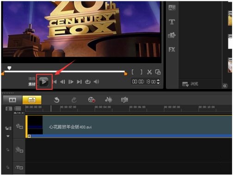Click the ruler at 00:00:04:00

coord(103,107)
